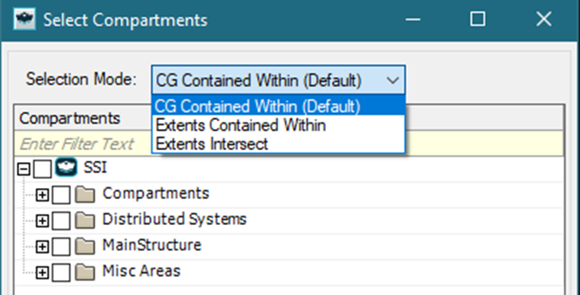Tick the Misc Areas checkbox

[60, 272]
